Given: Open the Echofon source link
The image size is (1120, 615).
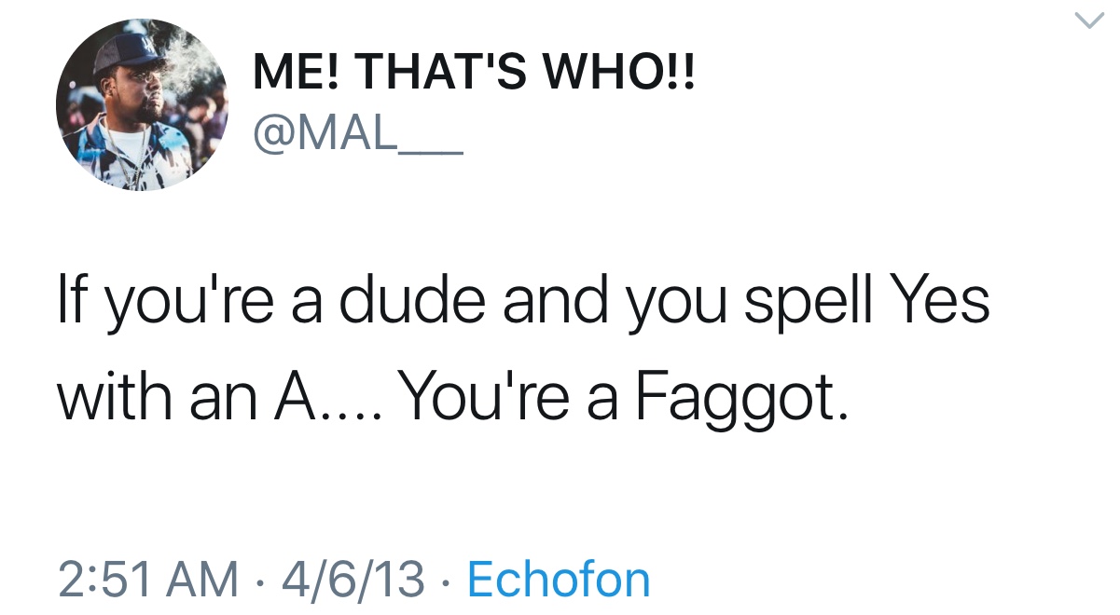Looking at the screenshot, I should [558, 579].
